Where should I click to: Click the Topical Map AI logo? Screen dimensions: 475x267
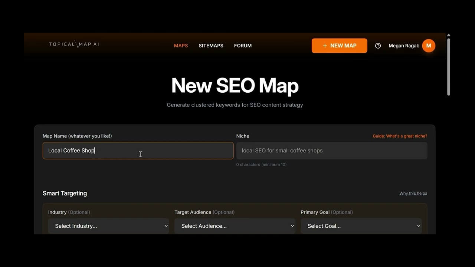(x=74, y=44)
